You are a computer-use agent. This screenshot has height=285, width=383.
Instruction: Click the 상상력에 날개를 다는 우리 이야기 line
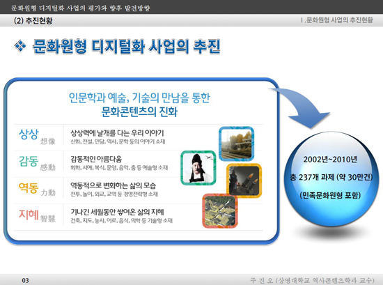(x=117, y=133)
